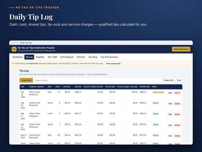This screenshot has width=202, height=152.
Task: Edit the Sep 17, 2026 shift
Action: pyautogui.click(x=170, y=115)
